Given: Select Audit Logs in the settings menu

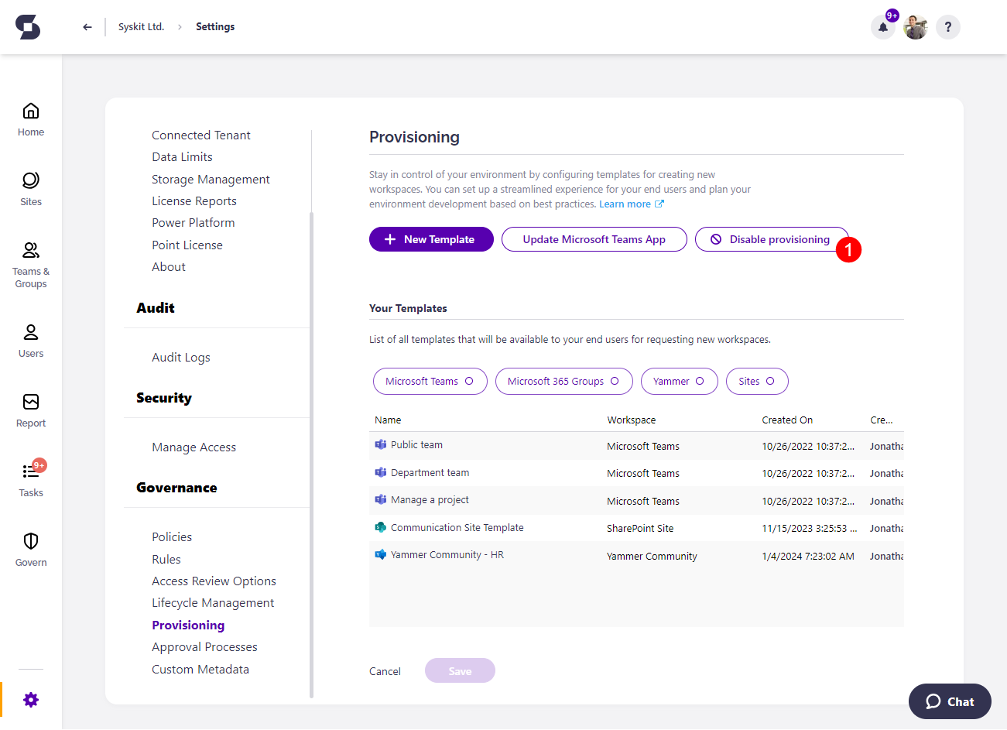Looking at the screenshot, I should click(180, 357).
